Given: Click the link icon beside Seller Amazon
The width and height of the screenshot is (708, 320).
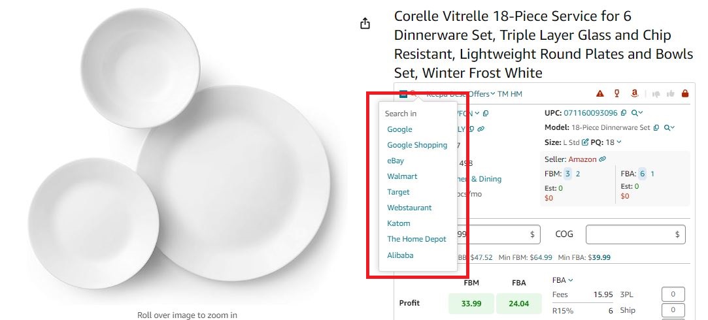Looking at the screenshot, I should pyautogui.click(x=602, y=159).
